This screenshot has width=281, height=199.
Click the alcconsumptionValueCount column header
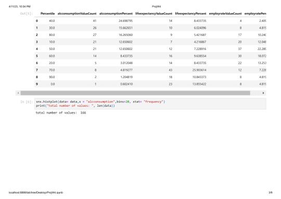tap(77, 14)
